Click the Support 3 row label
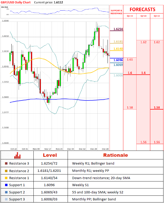Image resolution: width=164 pixels, height=203 pixels. [x=17, y=199]
